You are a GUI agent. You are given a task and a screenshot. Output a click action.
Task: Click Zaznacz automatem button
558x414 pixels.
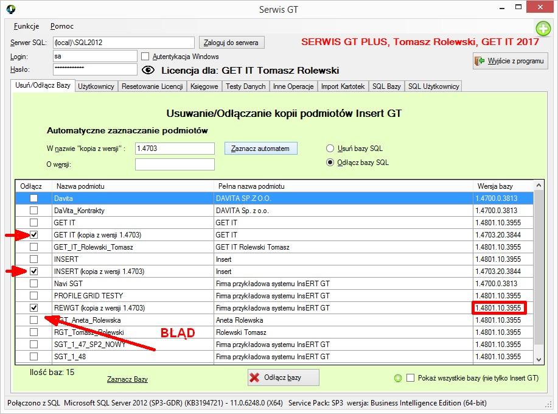pyautogui.click(x=260, y=149)
